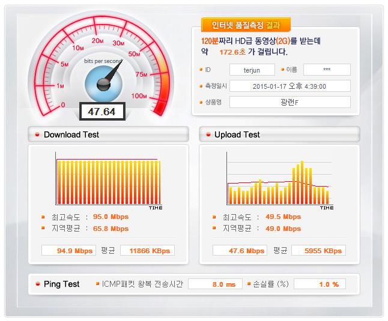Click upload average 47.6 Mbps box
Image resolution: width=388 pixels, height=321 pixels.
point(240,251)
